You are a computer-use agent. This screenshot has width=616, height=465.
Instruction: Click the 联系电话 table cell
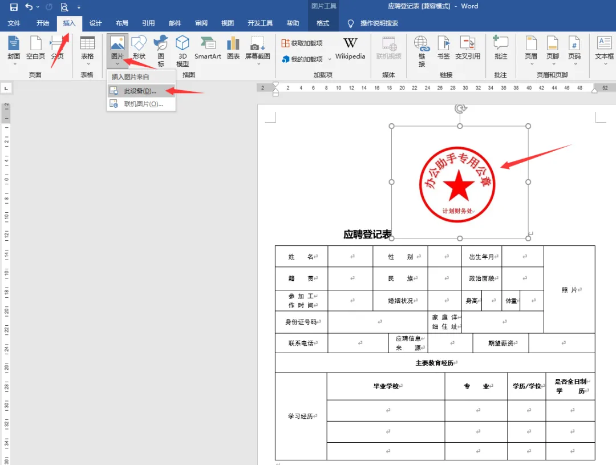[x=301, y=343]
